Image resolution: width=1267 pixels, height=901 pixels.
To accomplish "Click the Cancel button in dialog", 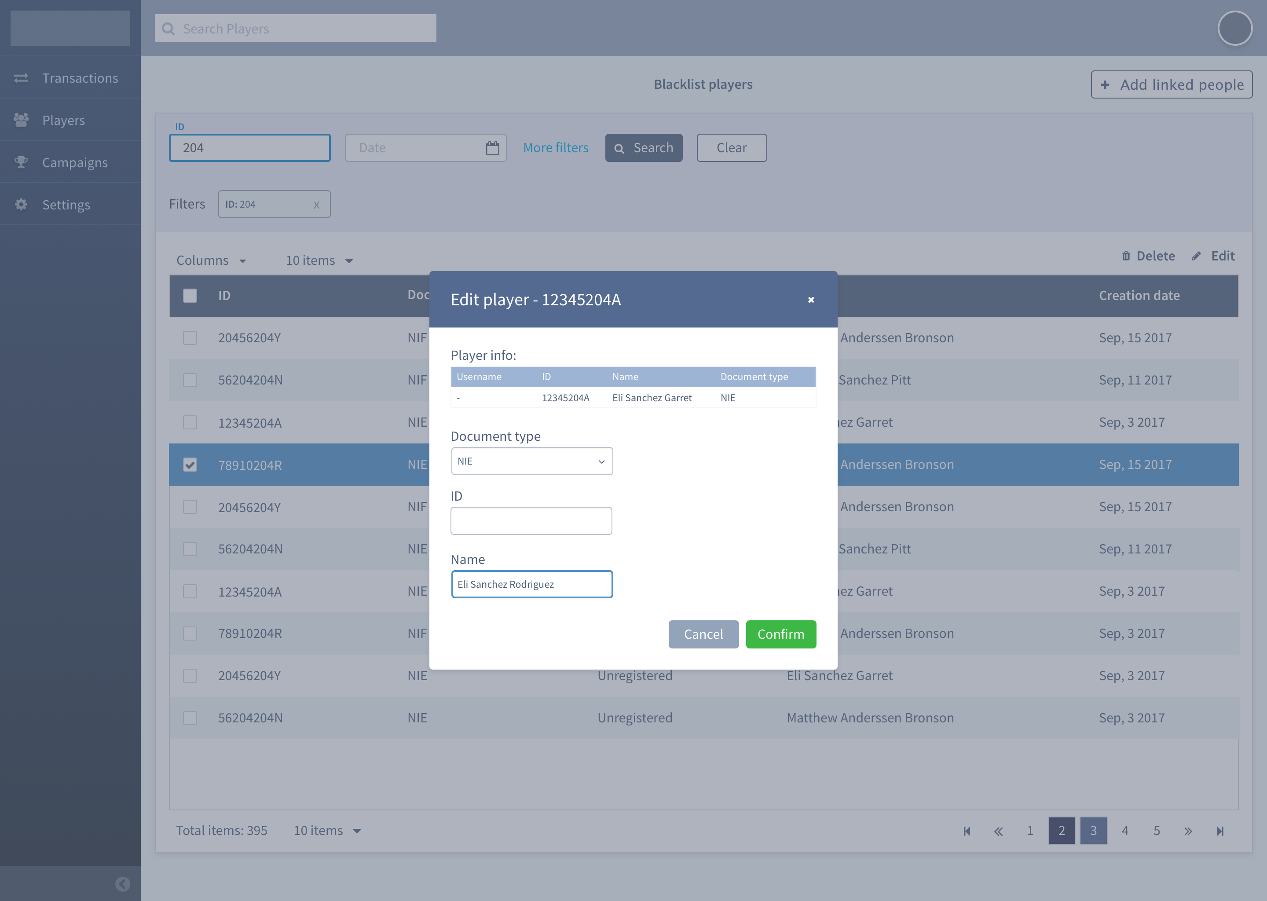I will tap(703, 634).
